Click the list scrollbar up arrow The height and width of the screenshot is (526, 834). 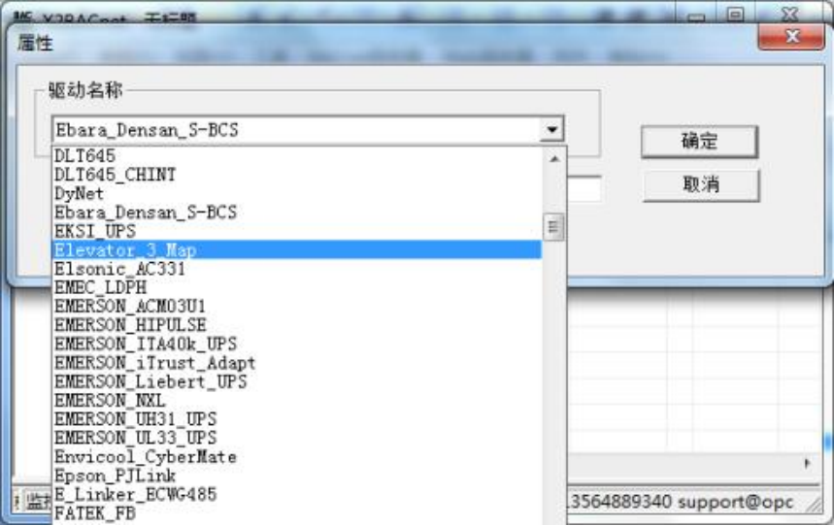coord(554,158)
